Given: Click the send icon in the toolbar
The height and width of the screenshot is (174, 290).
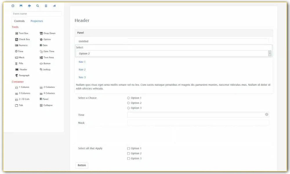Looking at the screenshot, I should point(55,6).
